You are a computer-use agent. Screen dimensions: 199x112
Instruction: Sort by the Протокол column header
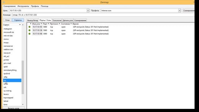click(x=54, y=24)
